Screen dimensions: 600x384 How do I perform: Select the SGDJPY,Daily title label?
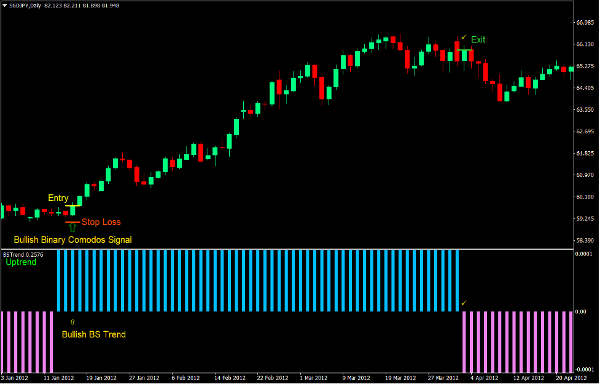point(27,4)
